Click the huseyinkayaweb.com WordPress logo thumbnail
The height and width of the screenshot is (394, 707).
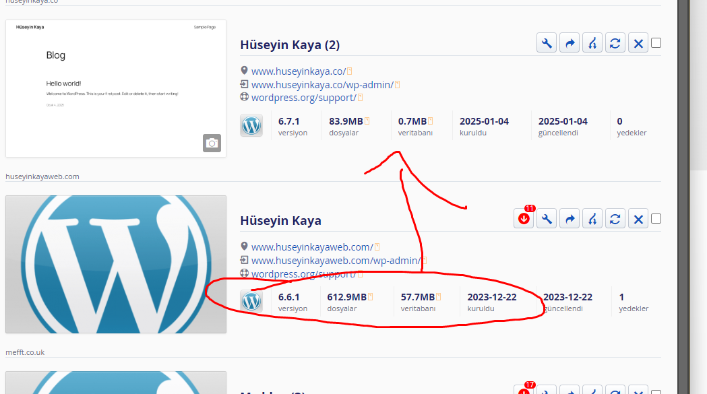116,264
